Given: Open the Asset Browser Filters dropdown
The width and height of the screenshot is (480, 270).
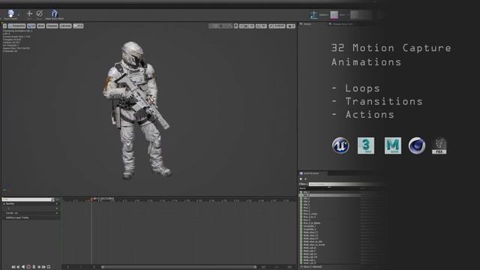Looking at the screenshot, I should click(303, 184).
